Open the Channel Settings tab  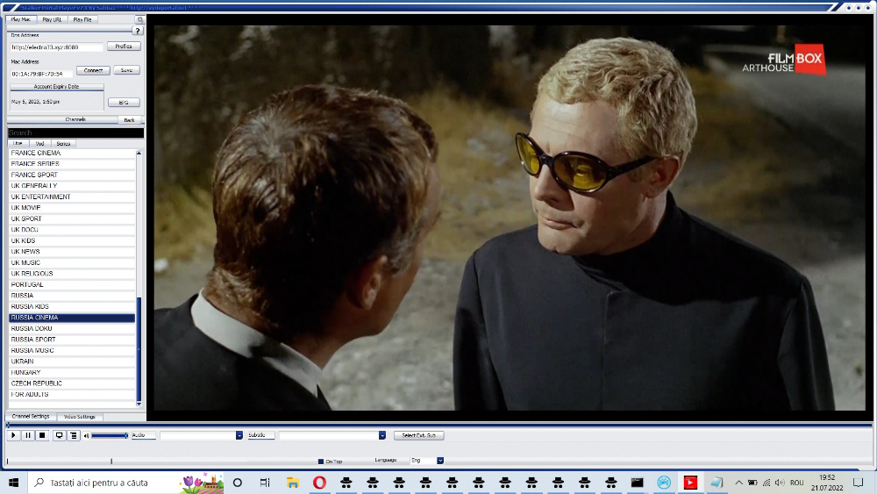coord(31,417)
